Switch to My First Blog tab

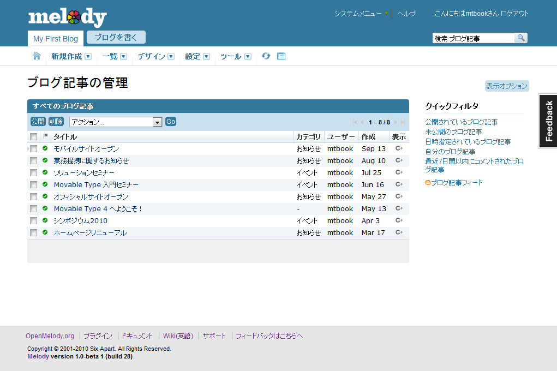click(x=56, y=39)
